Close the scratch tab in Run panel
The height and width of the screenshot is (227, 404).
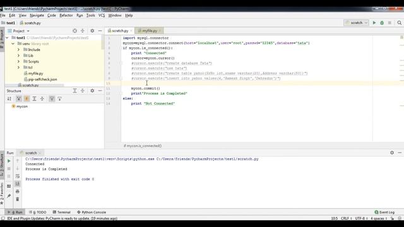pyautogui.click(x=40, y=153)
